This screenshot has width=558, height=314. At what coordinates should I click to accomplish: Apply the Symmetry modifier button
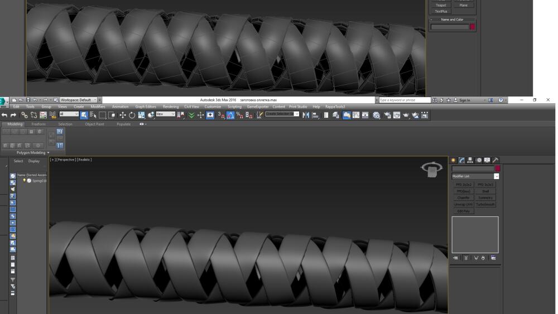485,198
